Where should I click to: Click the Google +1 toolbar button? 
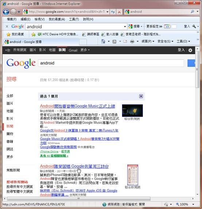pos(167,27)
